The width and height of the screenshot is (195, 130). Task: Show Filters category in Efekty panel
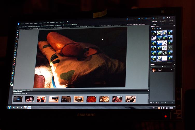coord(152,29)
